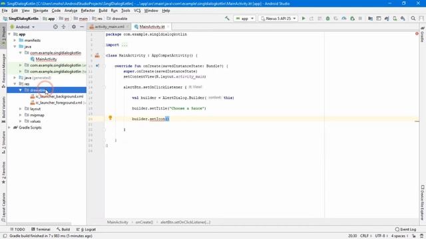
Task: Open the TODO tool window
Action: tap(17, 229)
